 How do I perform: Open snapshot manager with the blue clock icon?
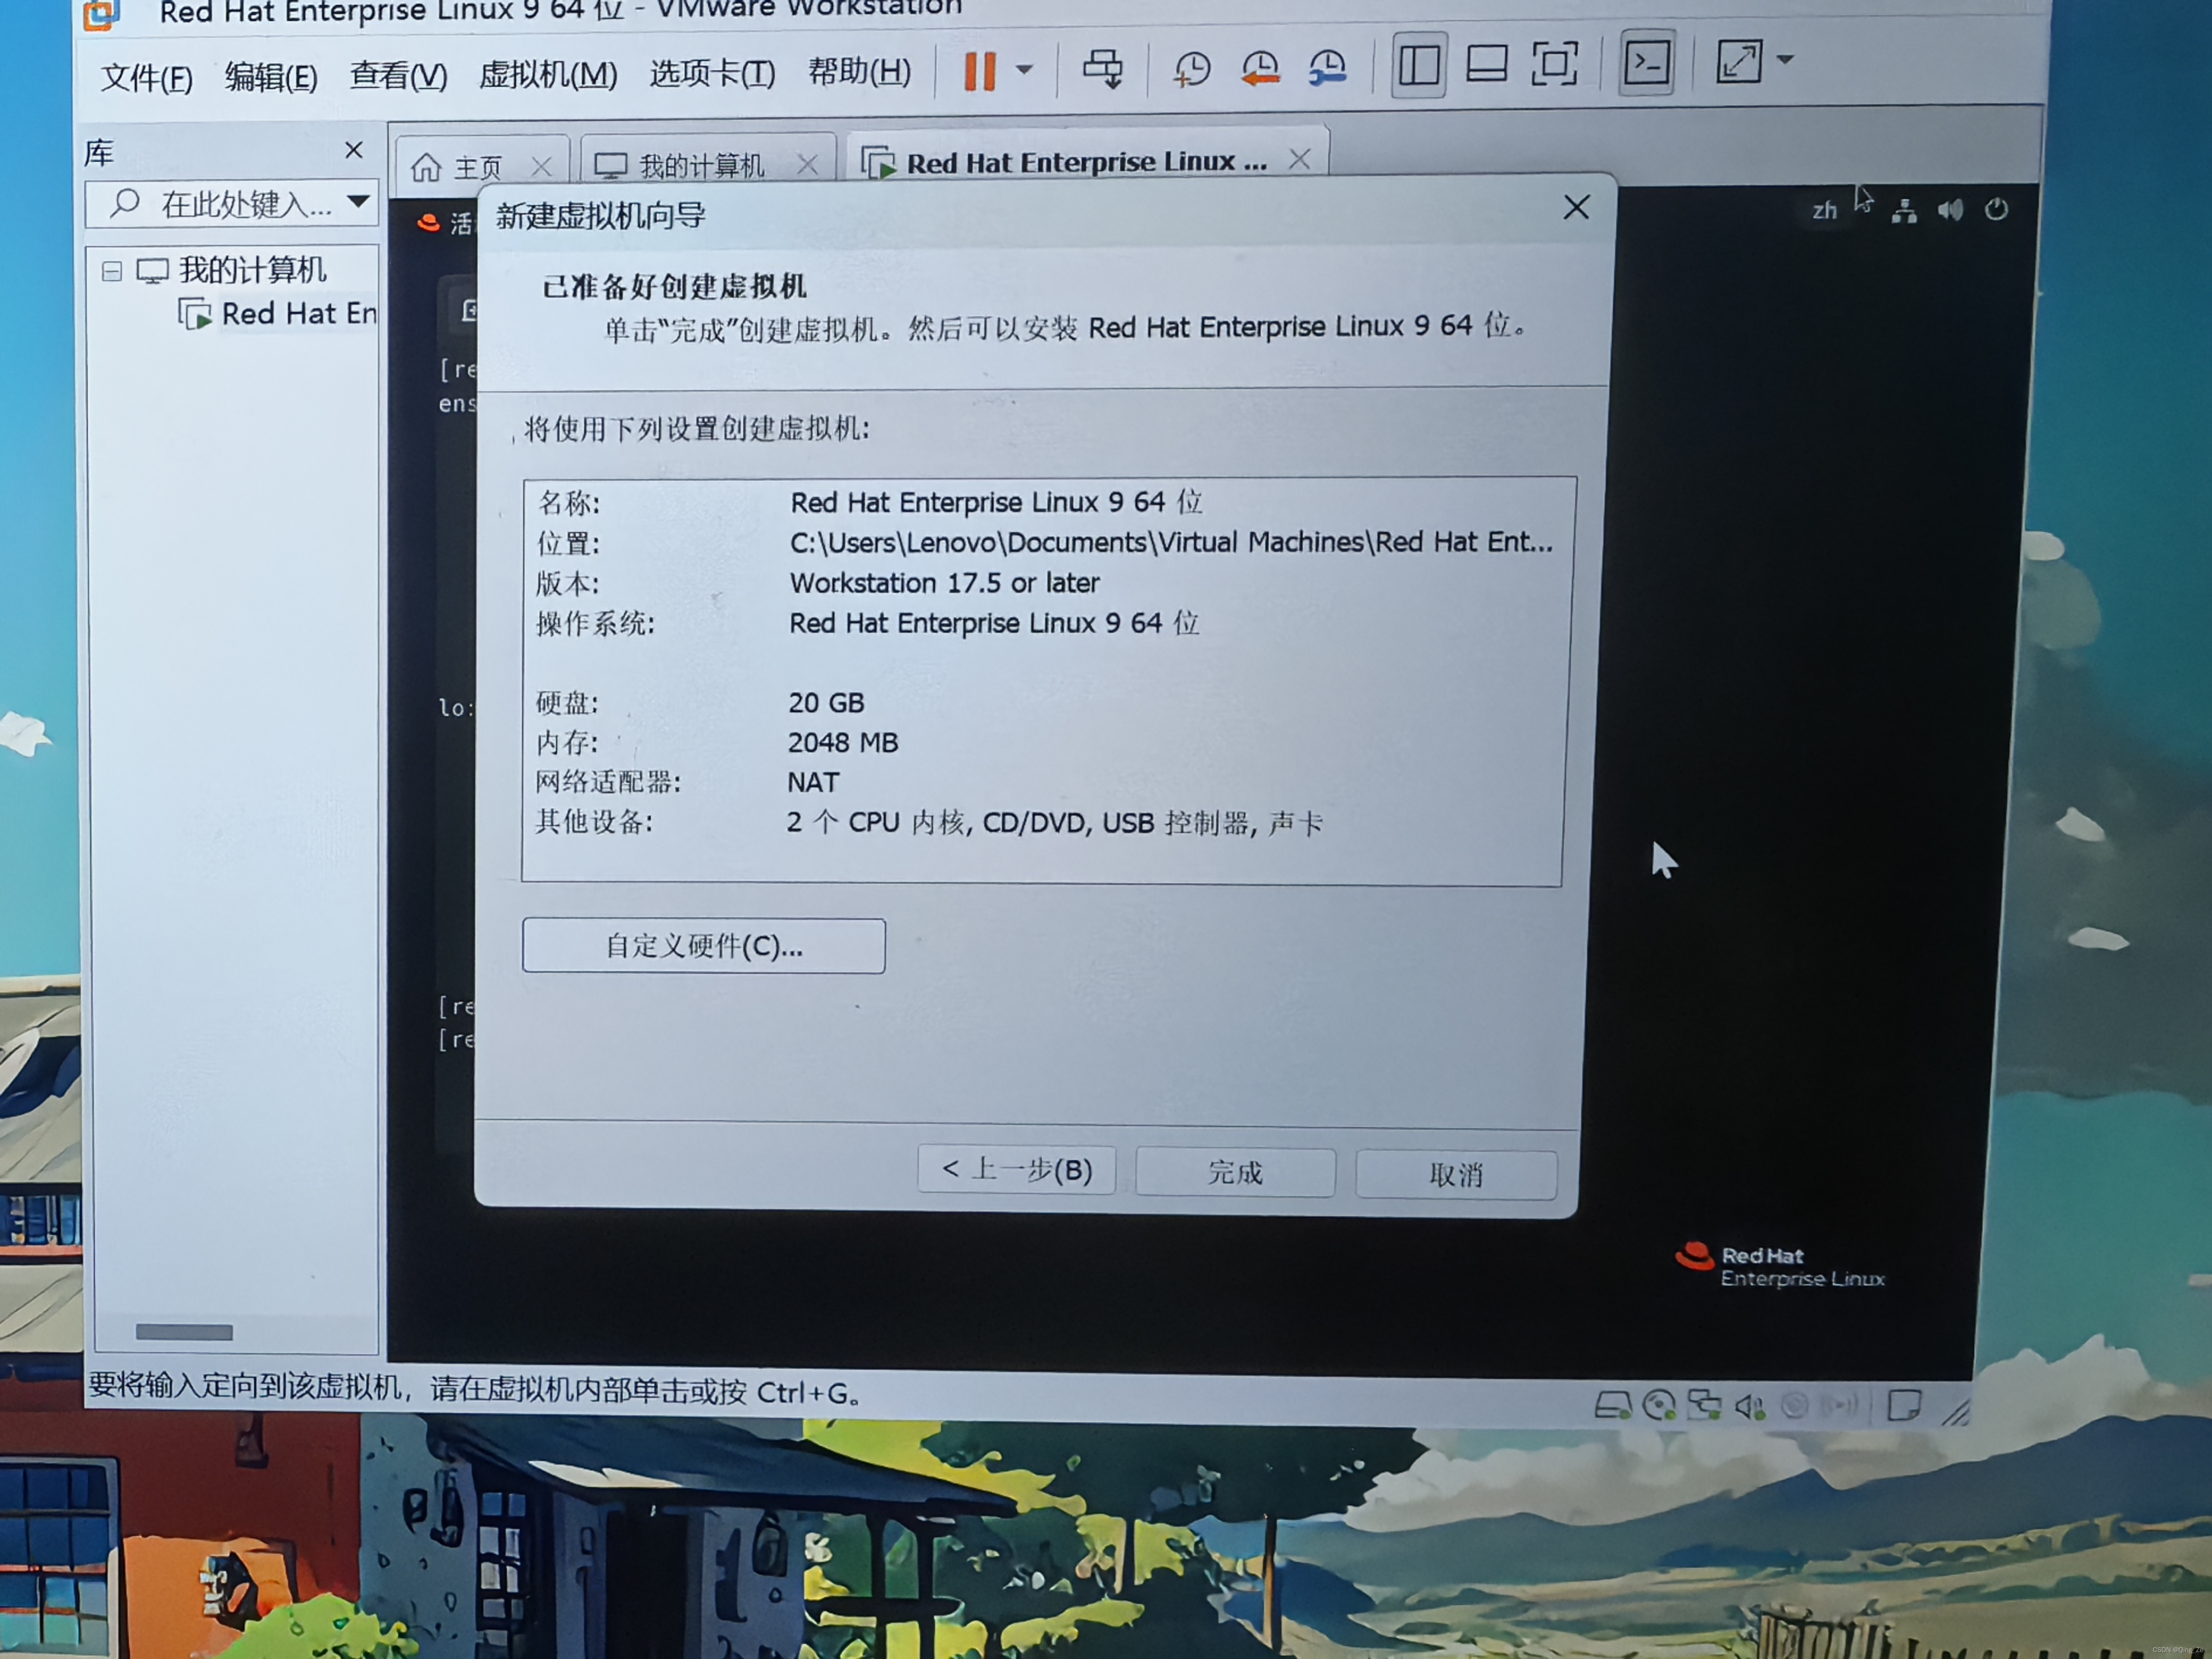tap(1328, 68)
